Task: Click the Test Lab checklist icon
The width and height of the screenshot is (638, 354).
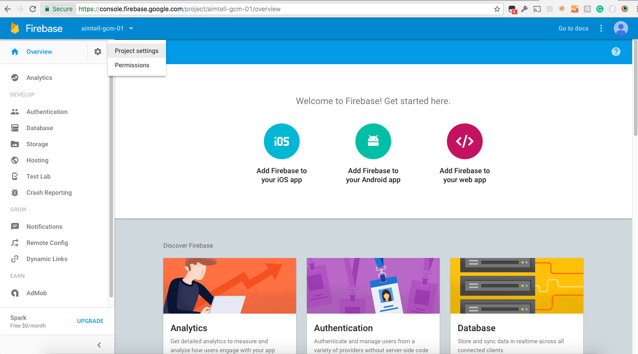Action: click(15, 176)
